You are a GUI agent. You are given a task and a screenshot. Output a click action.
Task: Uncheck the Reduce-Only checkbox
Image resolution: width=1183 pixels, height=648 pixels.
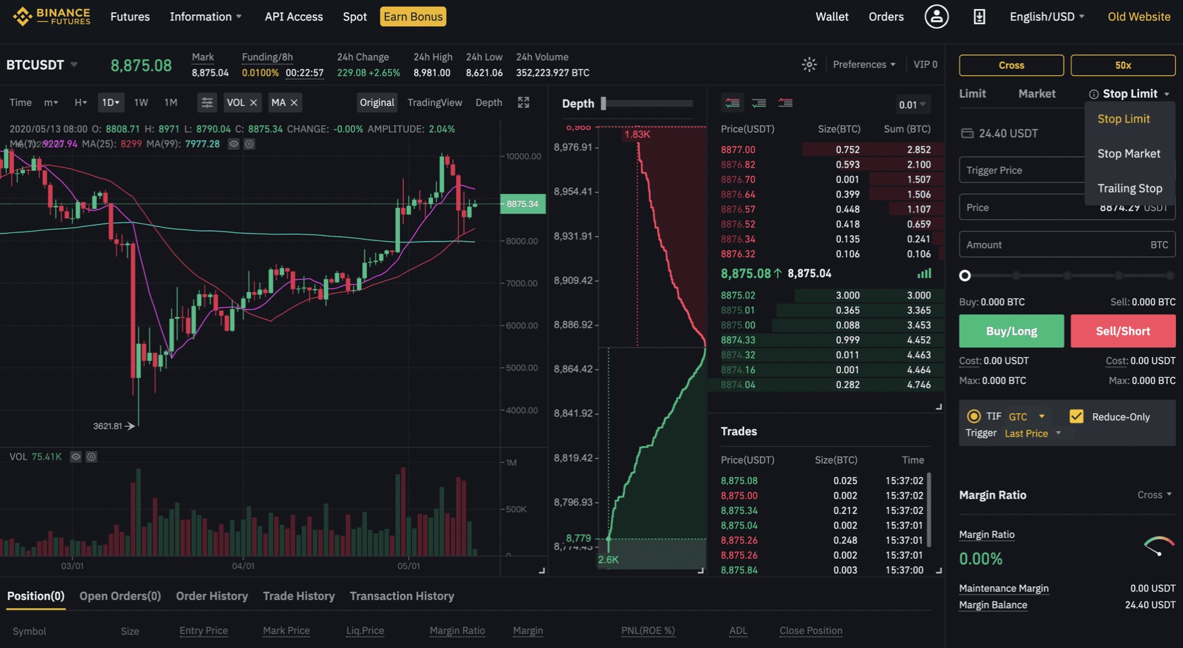(1076, 416)
